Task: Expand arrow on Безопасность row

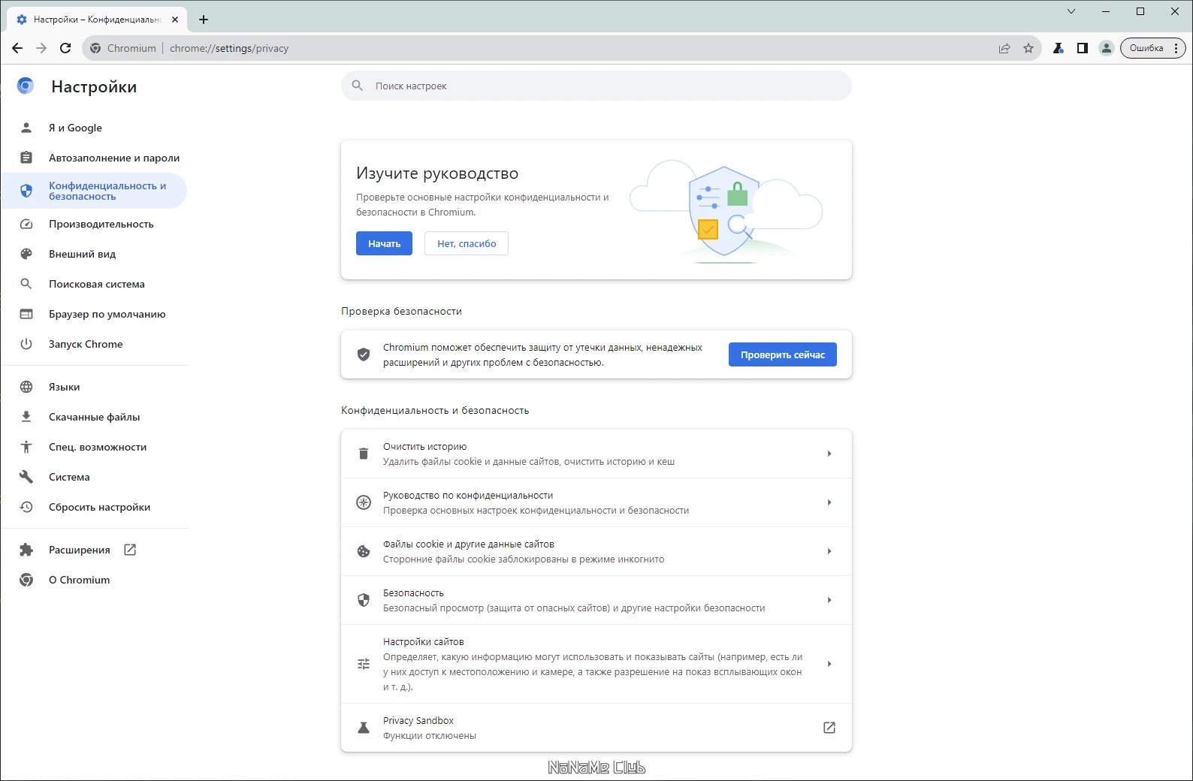Action: coord(829,600)
